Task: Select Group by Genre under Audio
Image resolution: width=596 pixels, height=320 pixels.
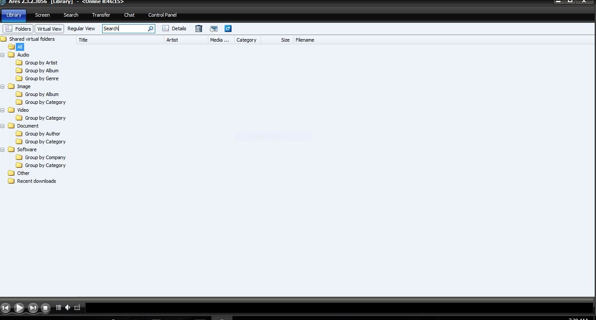Action: pos(42,78)
